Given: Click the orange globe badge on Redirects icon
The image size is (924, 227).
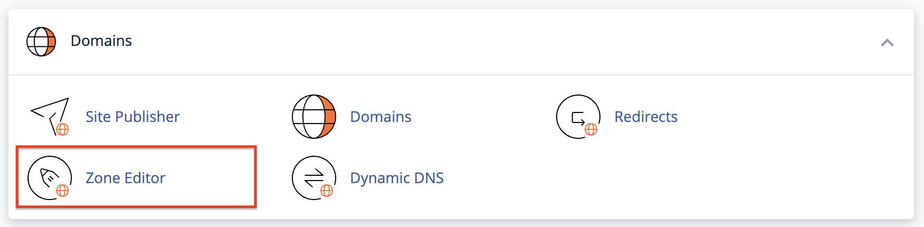Looking at the screenshot, I should (591, 129).
